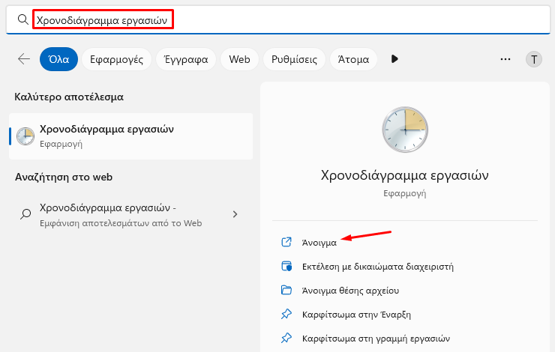Select the Web filter tab
Screen dimensions: 555x352
click(x=240, y=59)
